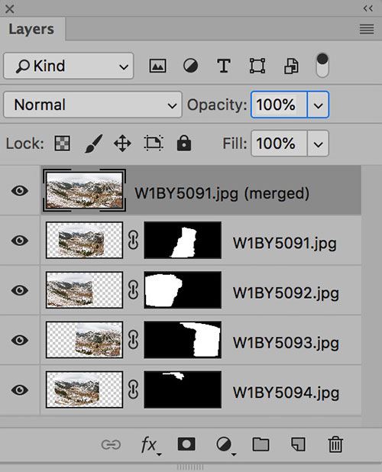The height and width of the screenshot is (472, 382).
Task: Click the 'W1BY5094.jpg' layer name
Action: click(x=286, y=393)
